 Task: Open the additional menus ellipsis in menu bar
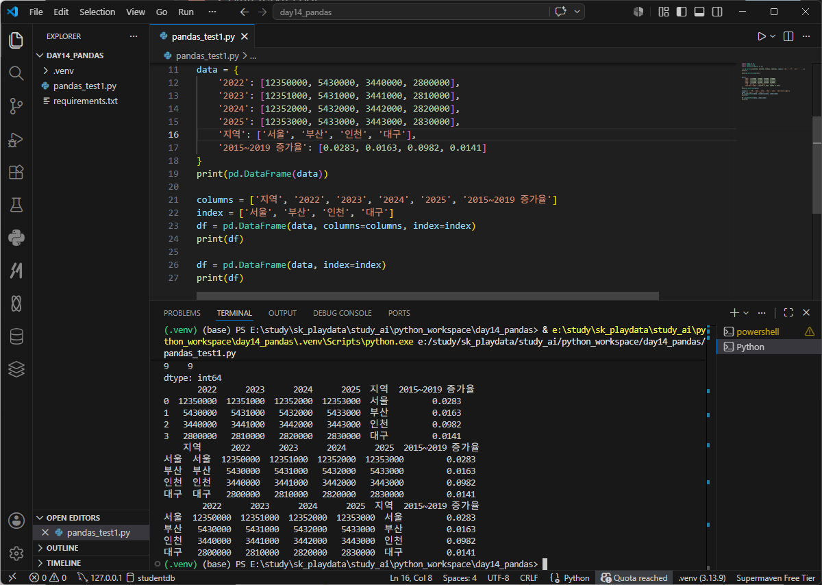click(212, 12)
